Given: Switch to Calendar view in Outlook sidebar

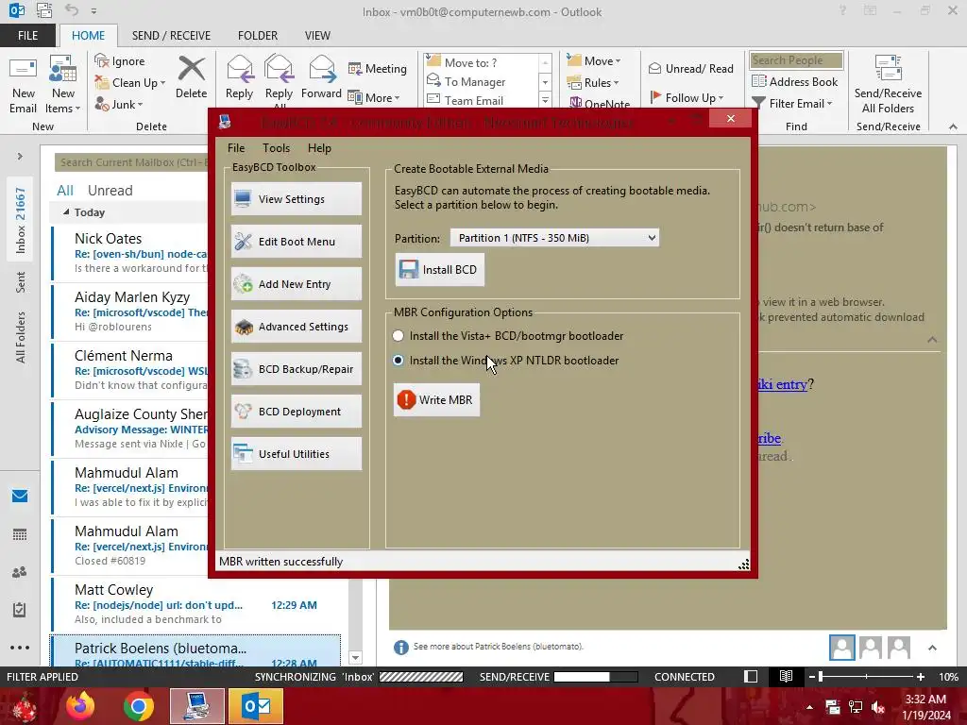Looking at the screenshot, I should (20, 534).
